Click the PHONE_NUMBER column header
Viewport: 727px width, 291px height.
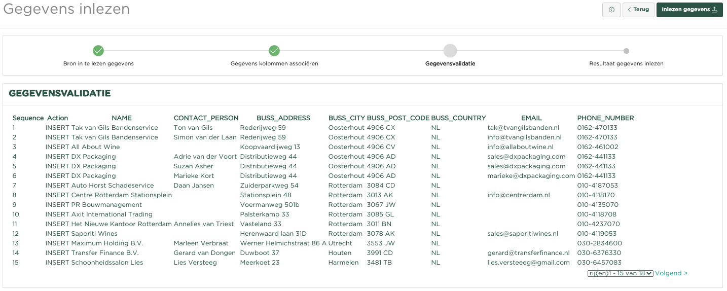(x=605, y=118)
